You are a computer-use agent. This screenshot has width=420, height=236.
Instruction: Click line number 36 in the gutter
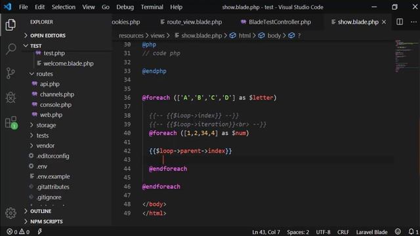point(127,98)
